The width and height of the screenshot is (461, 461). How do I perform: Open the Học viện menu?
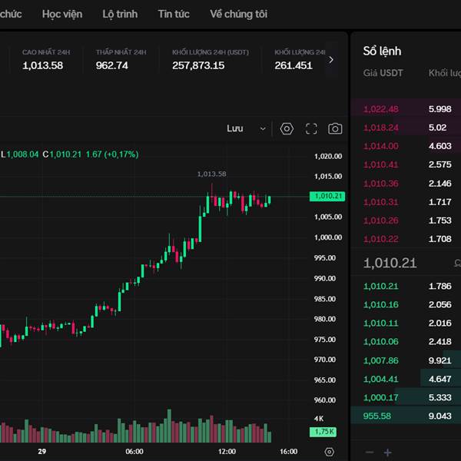point(62,14)
